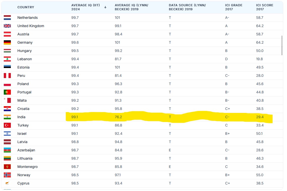Select the United Kingdom country name
Viewport: 287px width, 191px height.
click(31, 26)
